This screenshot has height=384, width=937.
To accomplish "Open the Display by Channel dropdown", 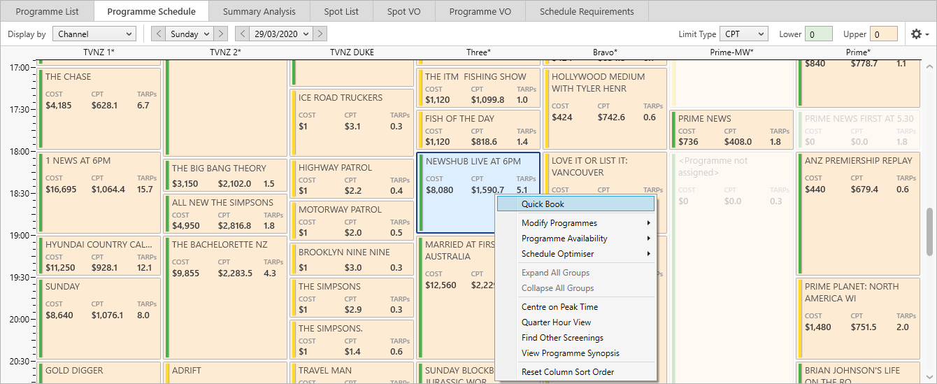I will click(94, 34).
